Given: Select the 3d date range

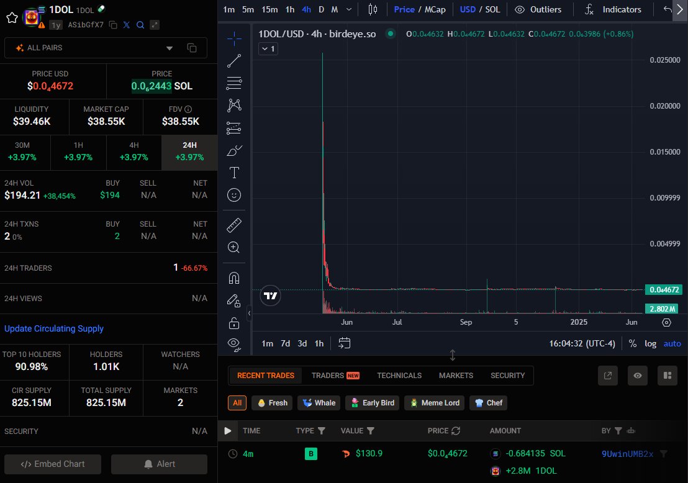Looking at the screenshot, I should 302,343.
